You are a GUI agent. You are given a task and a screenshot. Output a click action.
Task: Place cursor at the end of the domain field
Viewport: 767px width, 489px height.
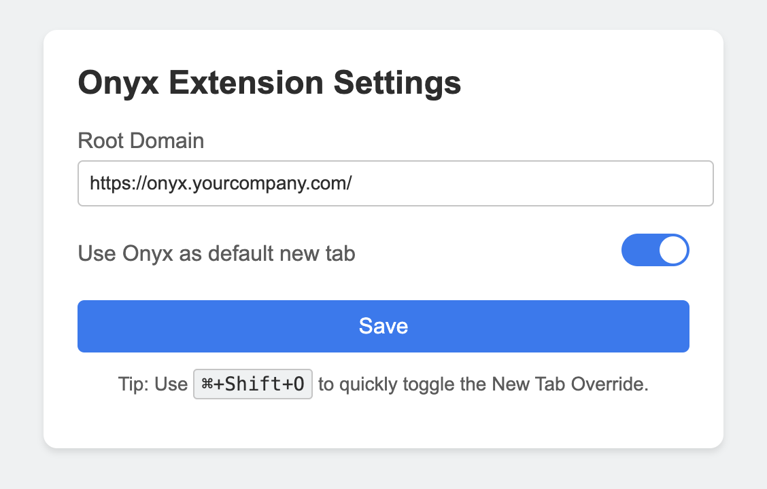(x=352, y=183)
